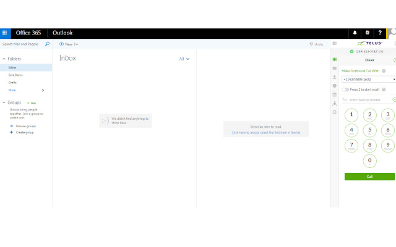
Task: Dial digit 8 on keypad
Action: point(370,146)
